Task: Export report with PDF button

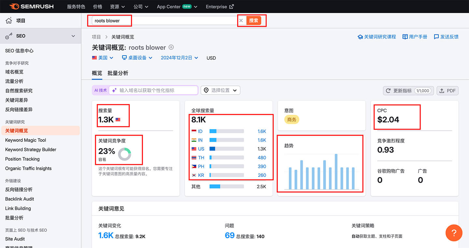Action: coord(448,91)
